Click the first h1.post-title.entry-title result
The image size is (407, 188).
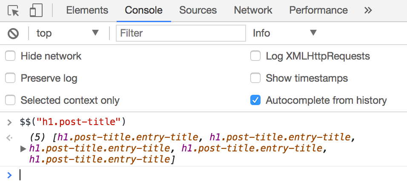tap(128, 137)
